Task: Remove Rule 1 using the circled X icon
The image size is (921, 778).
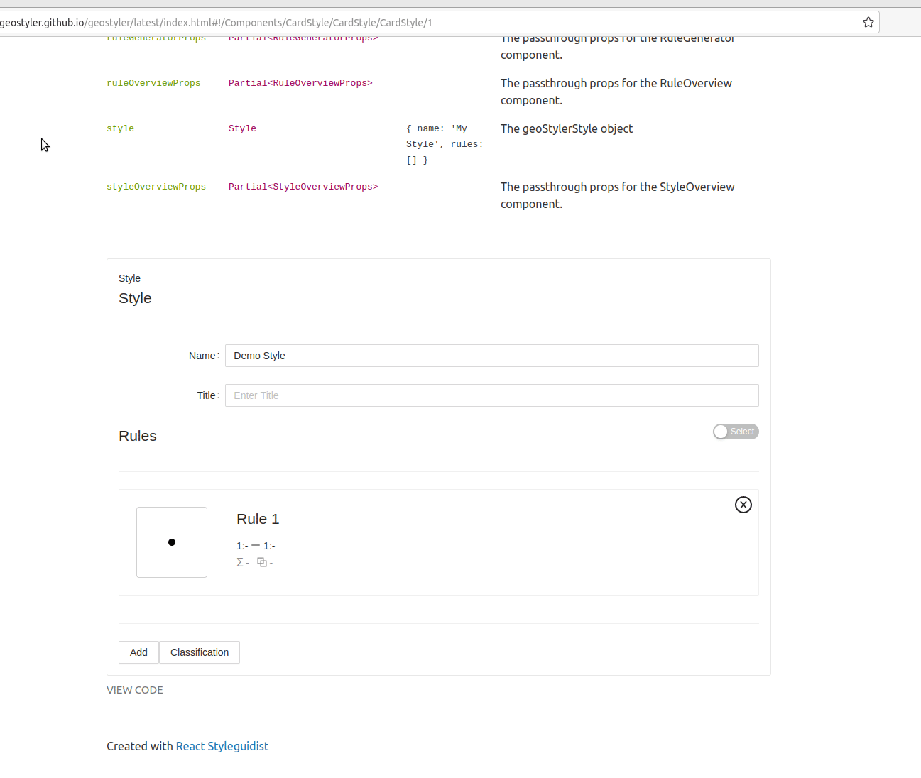Action: tap(743, 505)
